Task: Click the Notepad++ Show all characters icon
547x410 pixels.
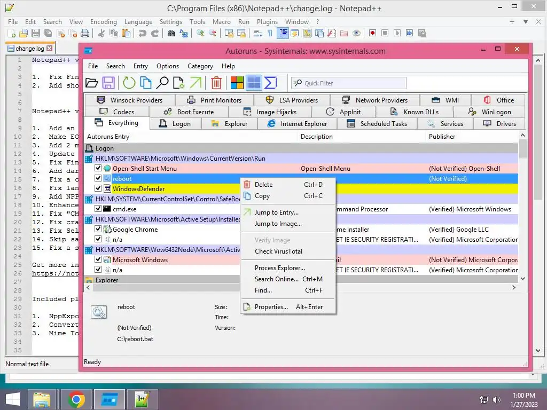Action: pyautogui.click(x=270, y=33)
